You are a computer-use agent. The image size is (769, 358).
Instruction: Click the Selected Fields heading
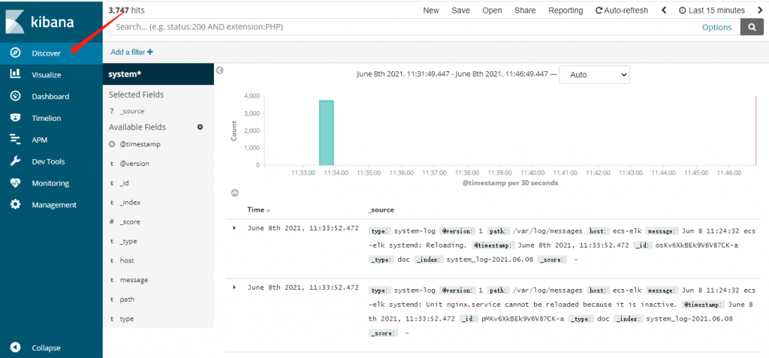point(137,95)
